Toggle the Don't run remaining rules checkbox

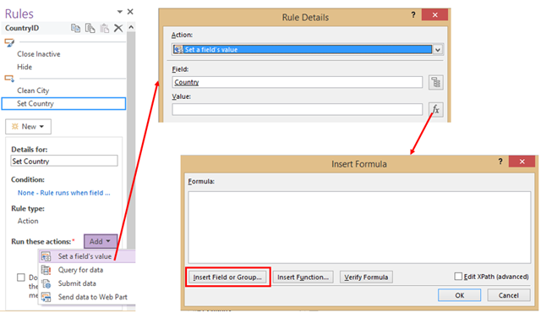tap(21, 277)
